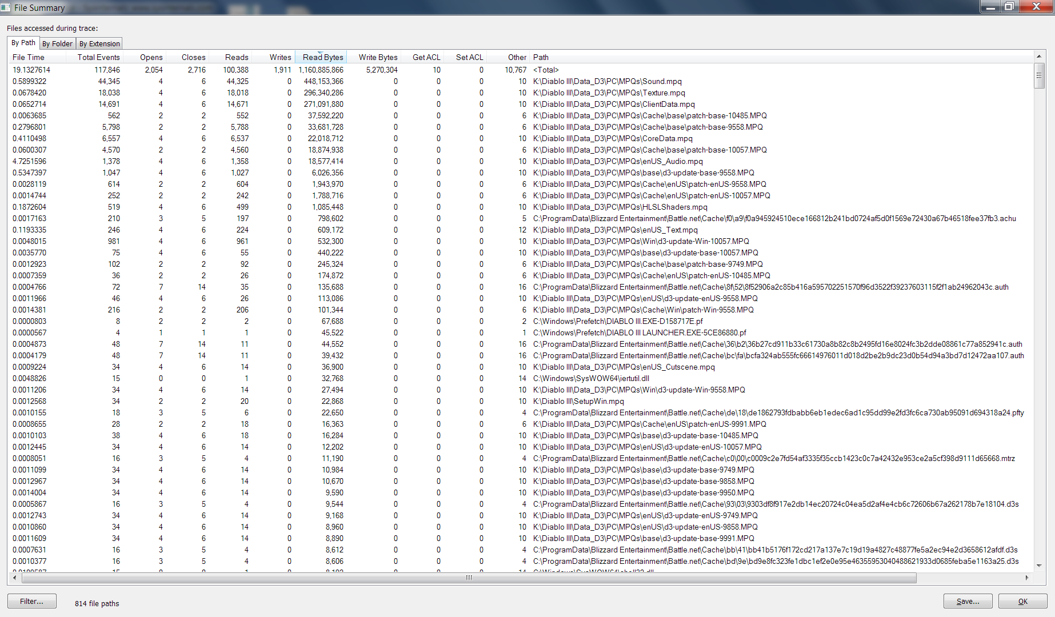1055x617 pixels.
Task: Select the base\d3-update-base-9858.MPQ row
Action: click(521, 481)
